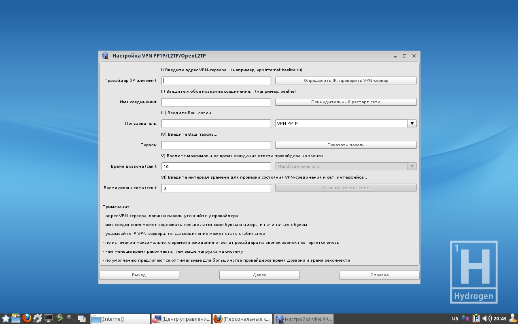Open the volume speaker tray icon
This screenshot has height=324, width=518.
(487, 318)
